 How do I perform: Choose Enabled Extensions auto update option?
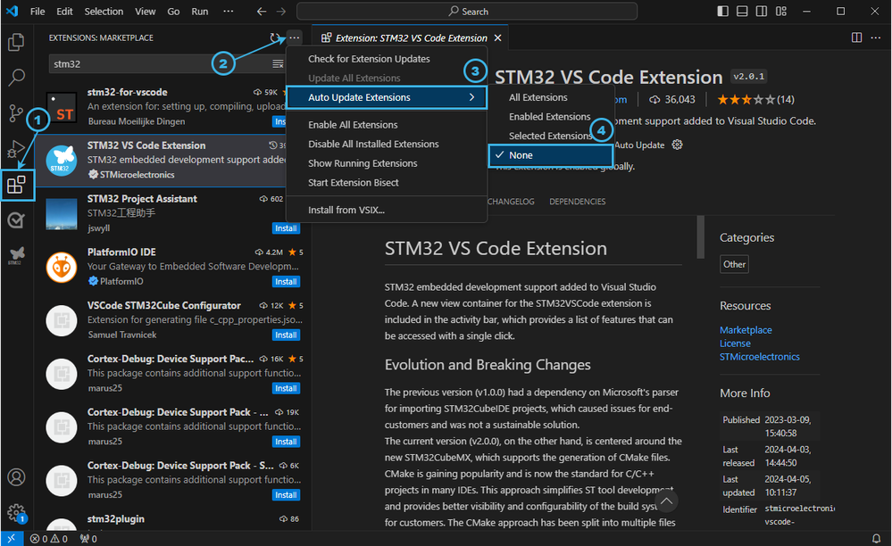[550, 117]
